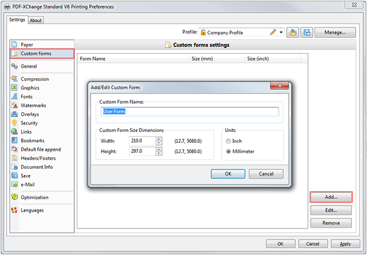Image resolution: width=367 pixels, height=255 pixels.
Task: Click the Compression icon in sidebar
Action: 14,79
